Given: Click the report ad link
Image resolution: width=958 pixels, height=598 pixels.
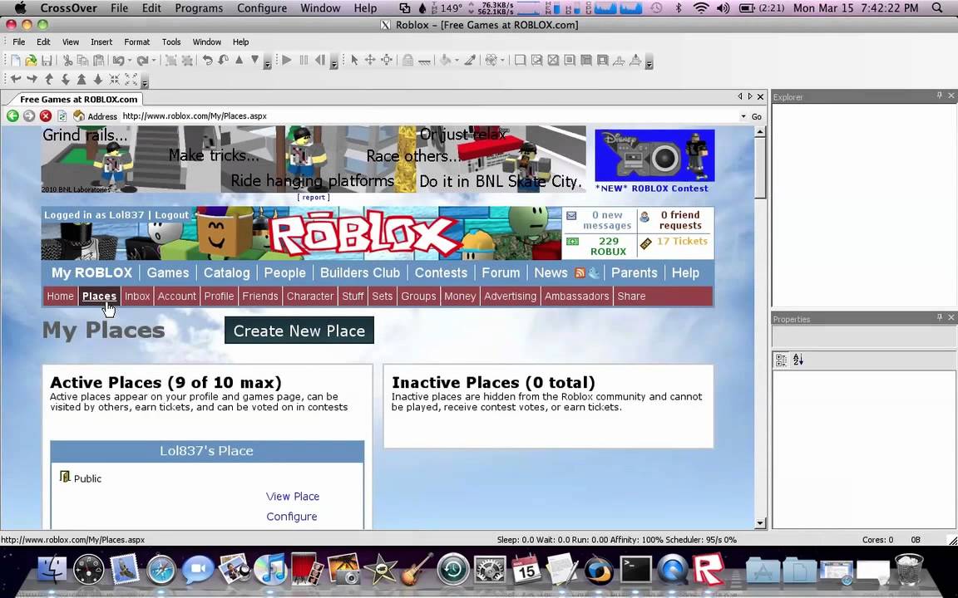Looking at the screenshot, I should tap(314, 197).
